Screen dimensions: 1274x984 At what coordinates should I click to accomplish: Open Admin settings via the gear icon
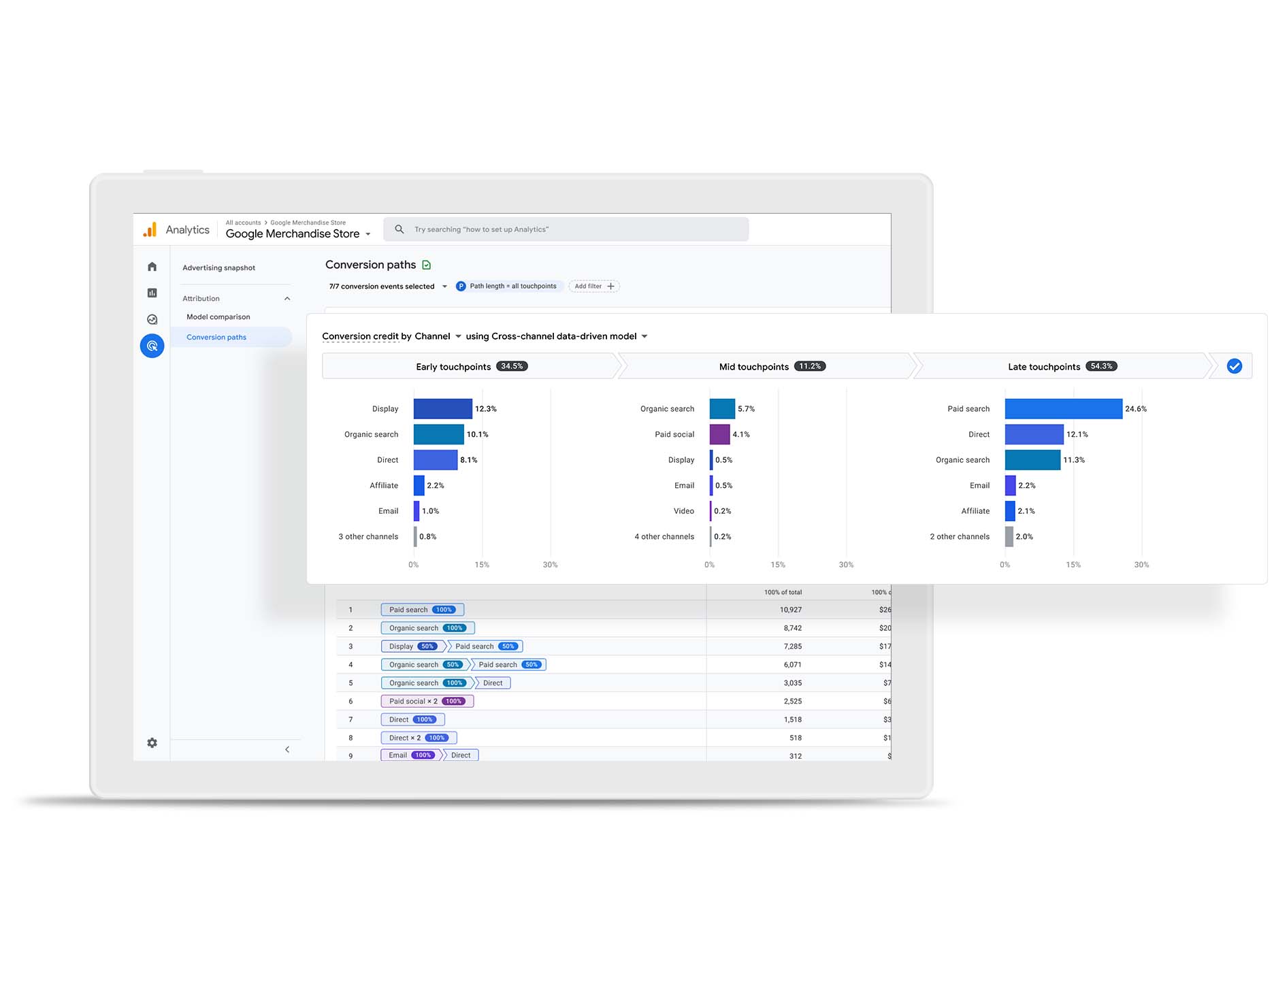(152, 743)
